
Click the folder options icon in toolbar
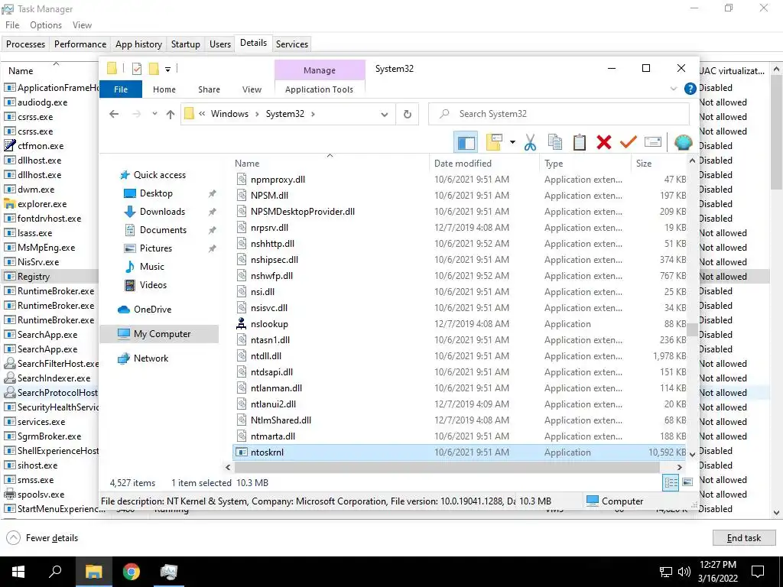click(494, 142)
